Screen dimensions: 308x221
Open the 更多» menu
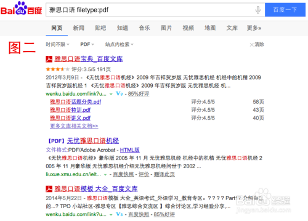pyautogui.click(x=254, y=28)
